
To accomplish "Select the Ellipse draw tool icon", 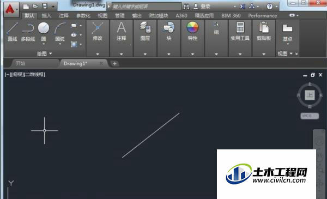I will pos(74,35).
